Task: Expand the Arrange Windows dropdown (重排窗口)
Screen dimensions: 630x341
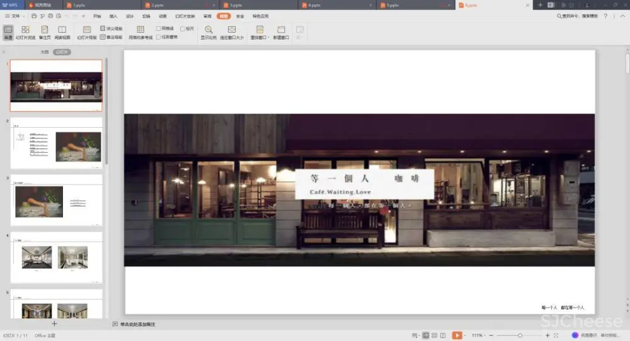Action: [260, 32]
